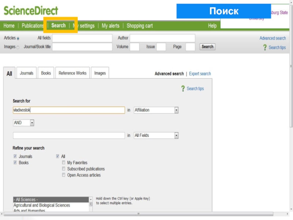Viewport: 293px width, 220px height.
Task: Open the All Fields dropdown
Action: (176, 135)
